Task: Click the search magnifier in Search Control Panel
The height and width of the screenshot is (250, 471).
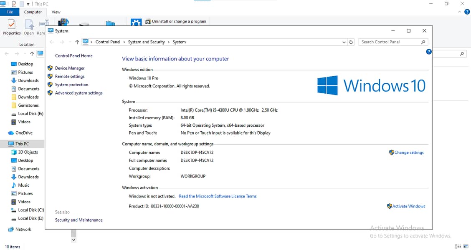Action: pyautogui.click(x=423, y=42)
